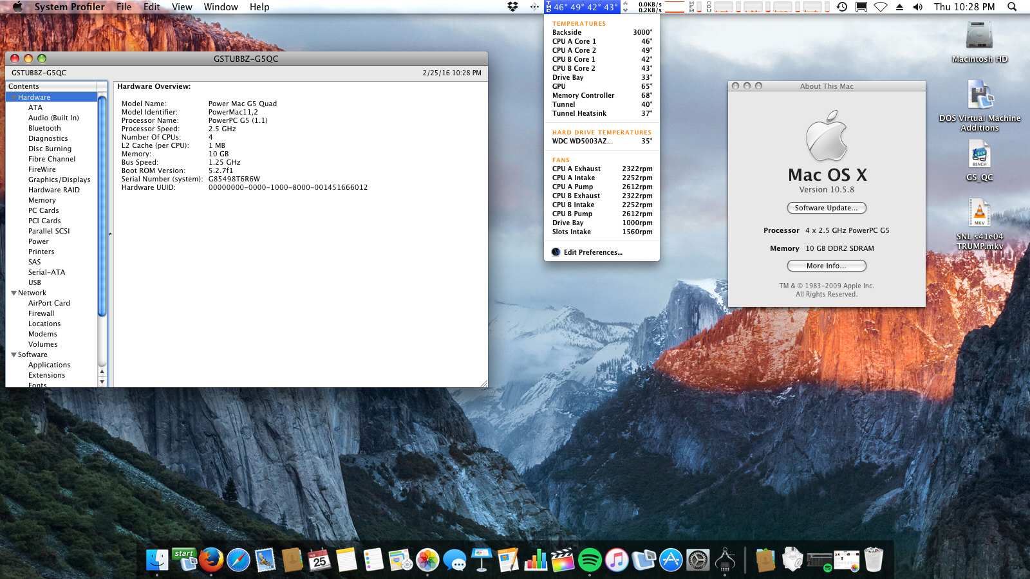
Task: Collapse the Software tree section
Action: pyautogui.click(x=14, y=354)
